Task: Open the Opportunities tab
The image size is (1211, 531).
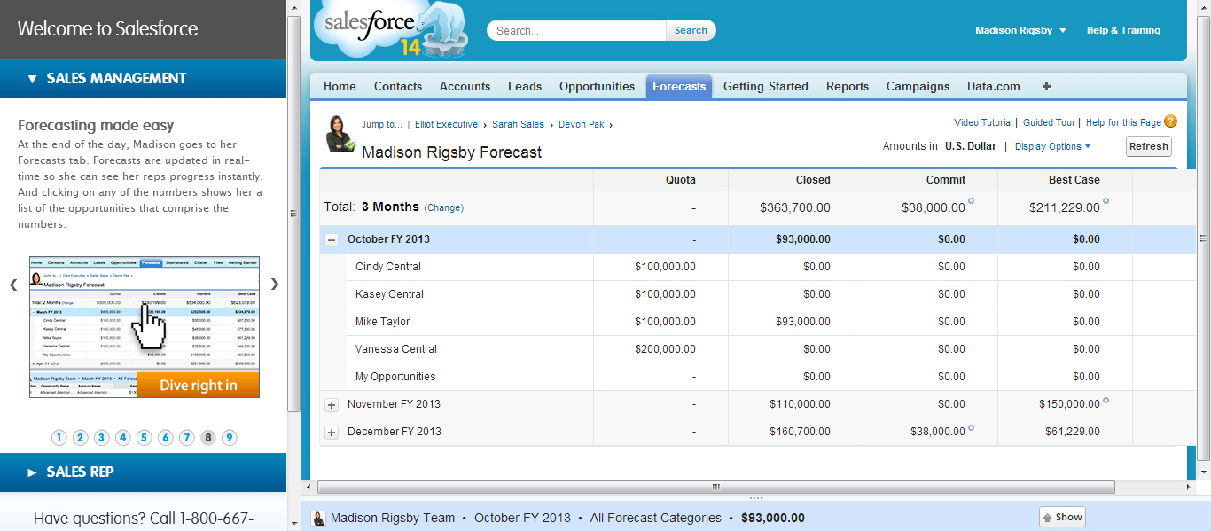Action: (x=597, y=87)
